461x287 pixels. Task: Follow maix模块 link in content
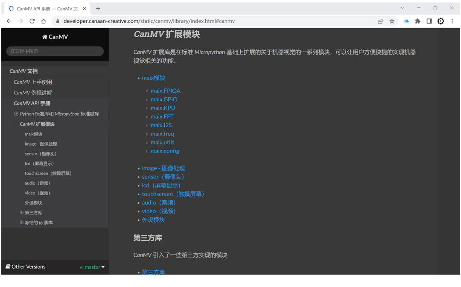154,78
